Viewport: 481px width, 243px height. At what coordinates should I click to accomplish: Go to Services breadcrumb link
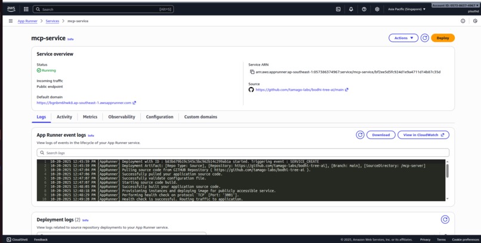click(x=53, y=21)
